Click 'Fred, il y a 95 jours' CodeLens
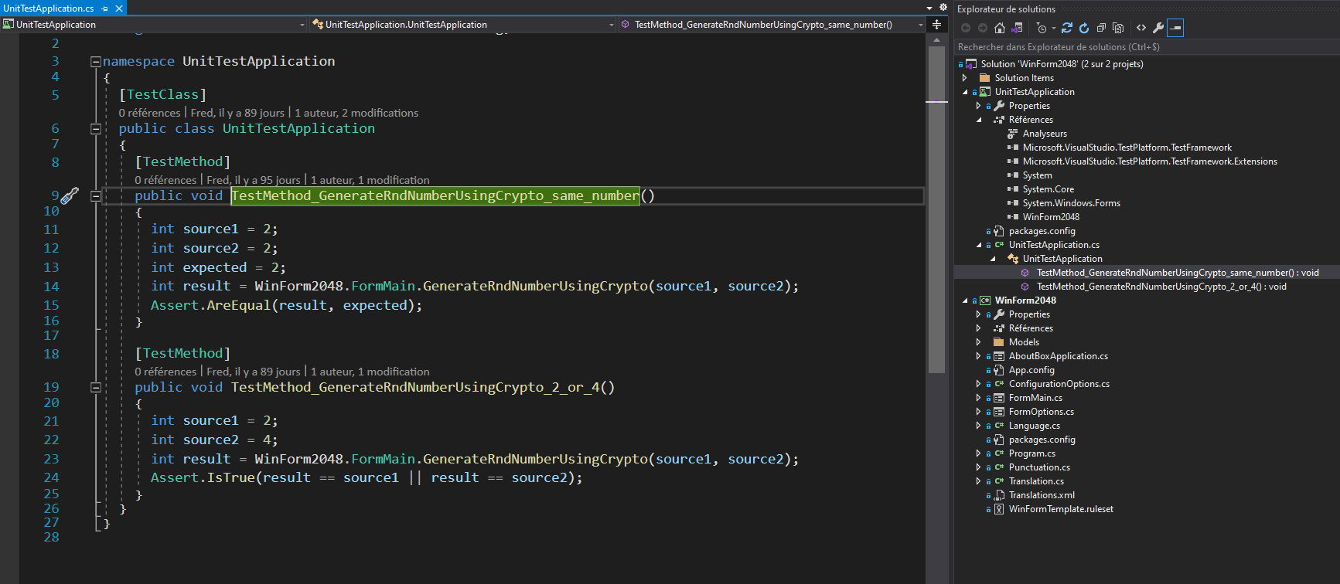The image size is (1340, 584). 254,180
